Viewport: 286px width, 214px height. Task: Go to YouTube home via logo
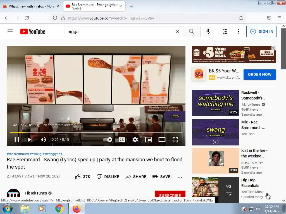[x=33, y=31]
